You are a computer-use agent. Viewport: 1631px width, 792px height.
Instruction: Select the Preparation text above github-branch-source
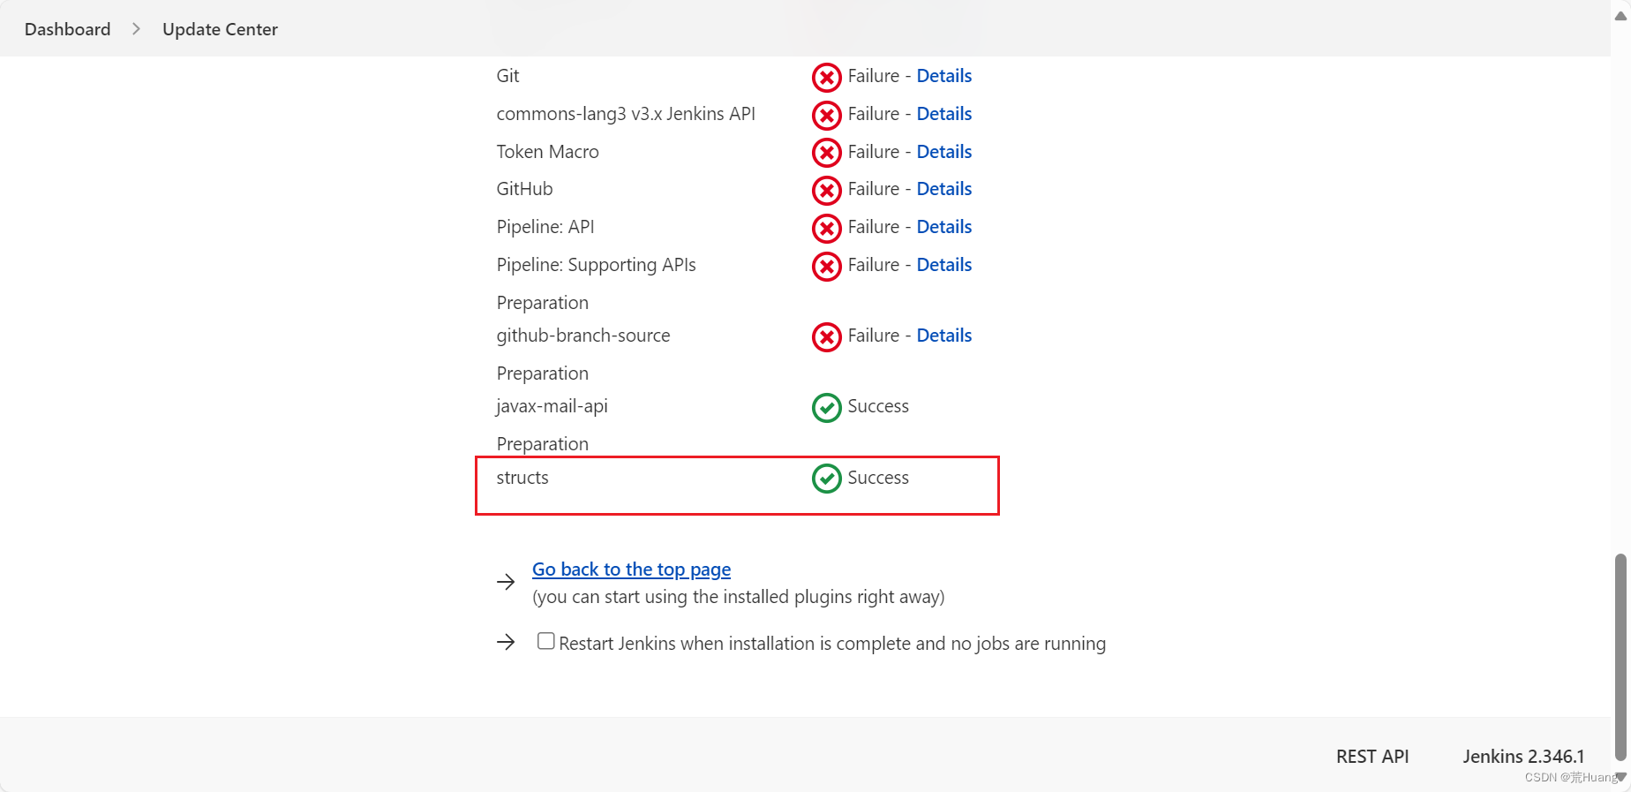click(542, 303)
